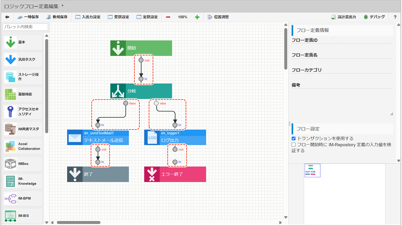This screenshot has height=226, width=402.
Task: Select the 分岐 branch node icon
Action: 118,91
